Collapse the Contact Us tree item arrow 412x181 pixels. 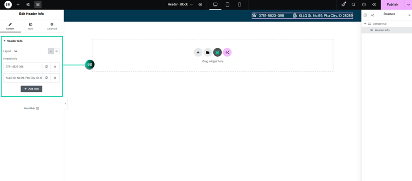coord(365,24)
